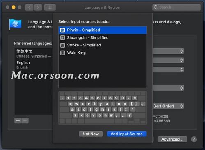Focus the Search field
Screen dimensions: 205x150
tap(177, 7)
